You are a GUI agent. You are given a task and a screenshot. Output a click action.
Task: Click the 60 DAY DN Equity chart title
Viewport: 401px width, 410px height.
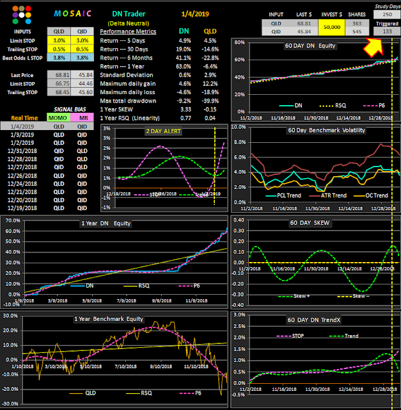pos(310,45)
